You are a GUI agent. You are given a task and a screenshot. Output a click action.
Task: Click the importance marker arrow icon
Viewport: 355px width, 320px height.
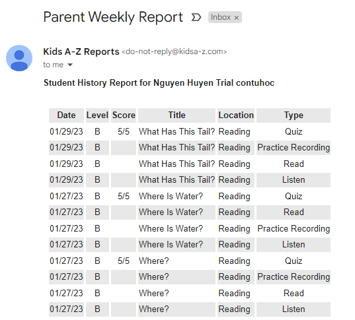coord(196,17)
